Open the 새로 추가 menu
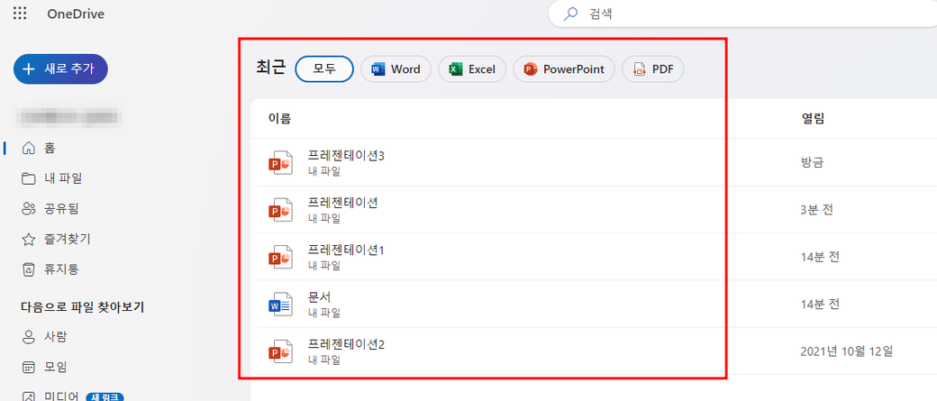This screenshot has width=937, height=401. (60, 69)
